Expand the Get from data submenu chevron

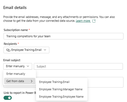pos(32,81)
